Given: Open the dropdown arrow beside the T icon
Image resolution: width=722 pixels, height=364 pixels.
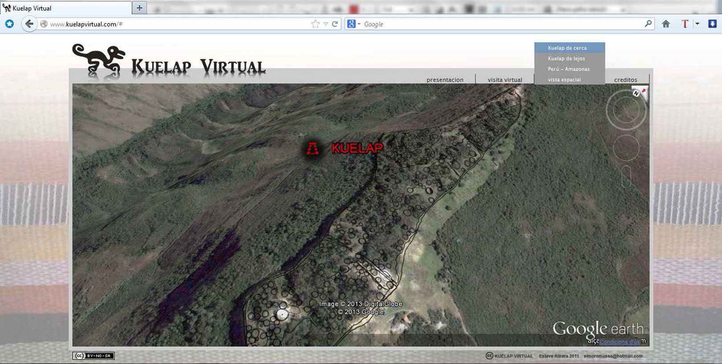Looking at the screenshot, I should tap(697, 24).
